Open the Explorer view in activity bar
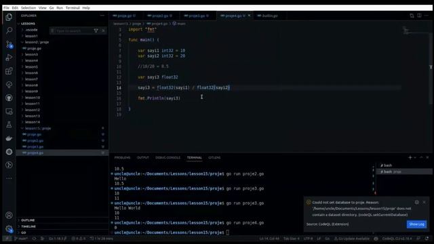The image size is (434, 244). (9, 17)
